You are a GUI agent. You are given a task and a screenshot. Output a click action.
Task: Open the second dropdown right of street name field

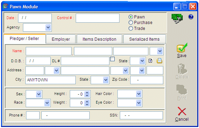coord(142,70)
